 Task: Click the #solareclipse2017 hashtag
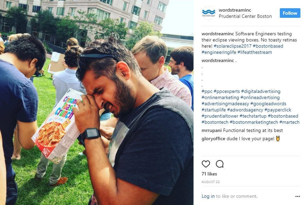click(x=233, y=46)
